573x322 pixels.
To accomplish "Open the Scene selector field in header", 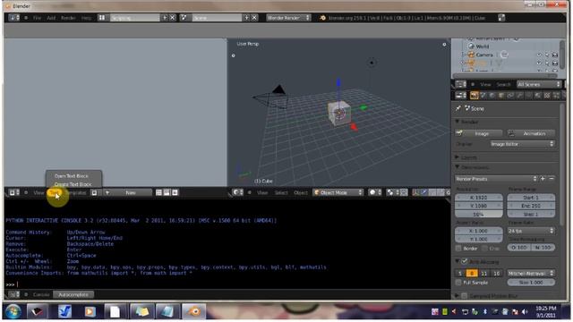I will point(217,18).
